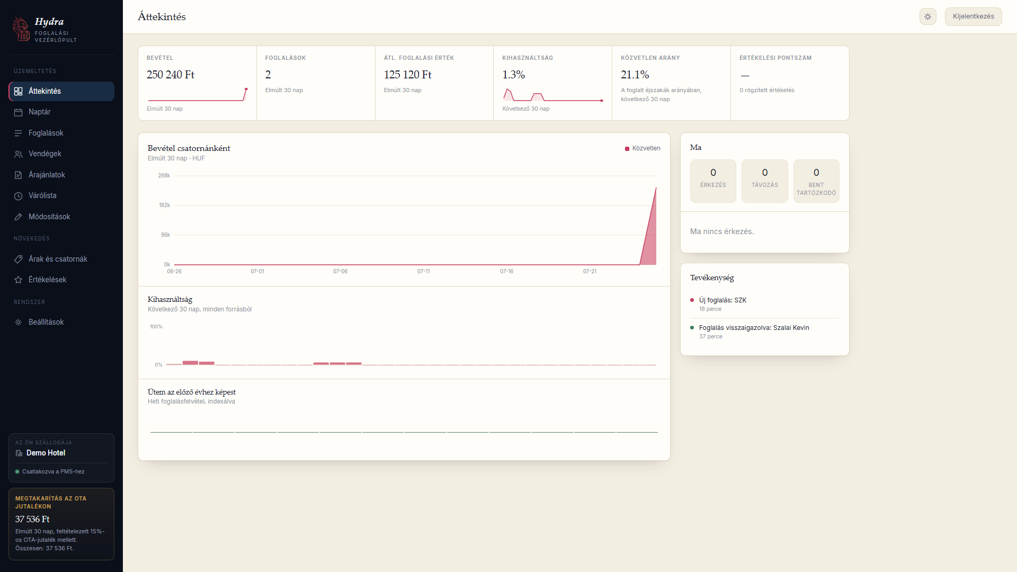Select the Távozás counter tile
Viewport: 1017px width, 572px height.
764,181
